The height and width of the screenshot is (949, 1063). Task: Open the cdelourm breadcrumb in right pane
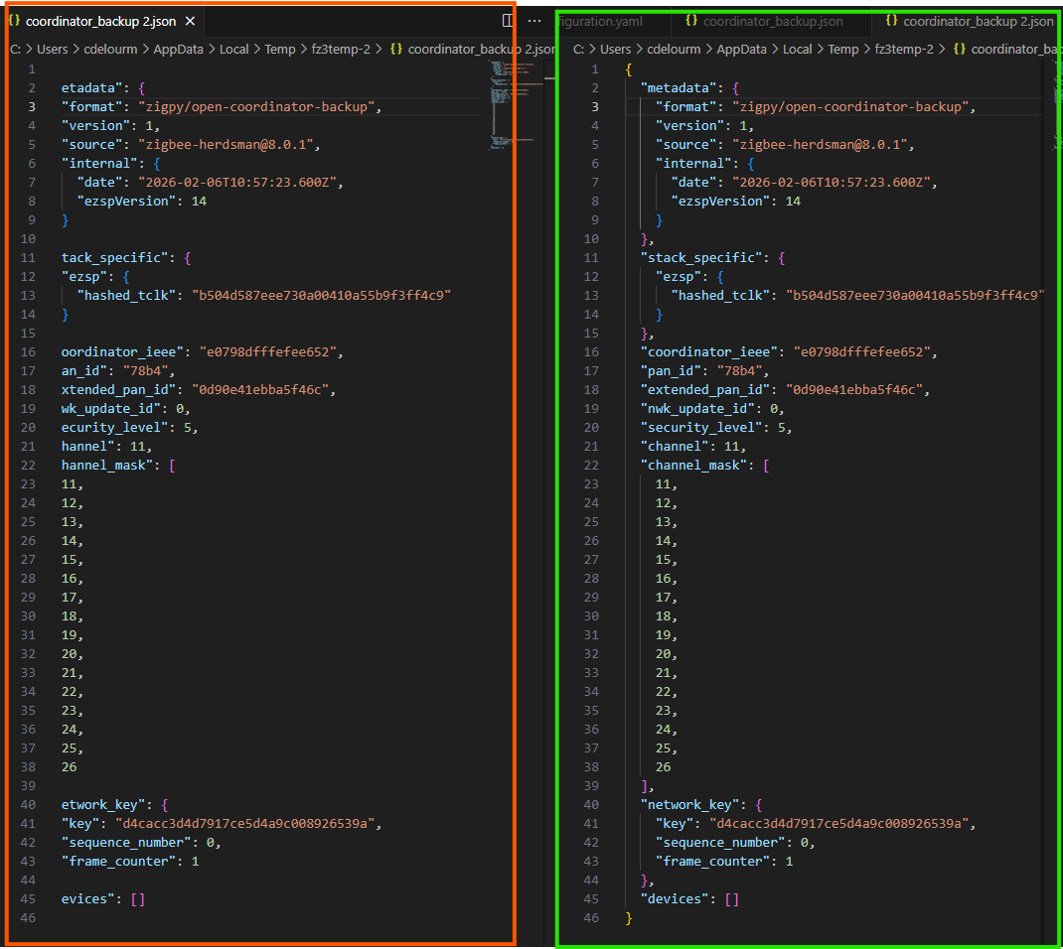click(x=675, y=49)
